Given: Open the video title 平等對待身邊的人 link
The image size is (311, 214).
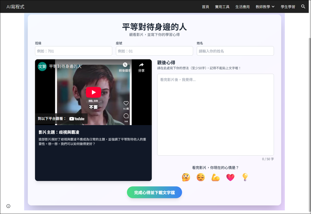Looking at the screenshot, I should [x=65, y=66].
